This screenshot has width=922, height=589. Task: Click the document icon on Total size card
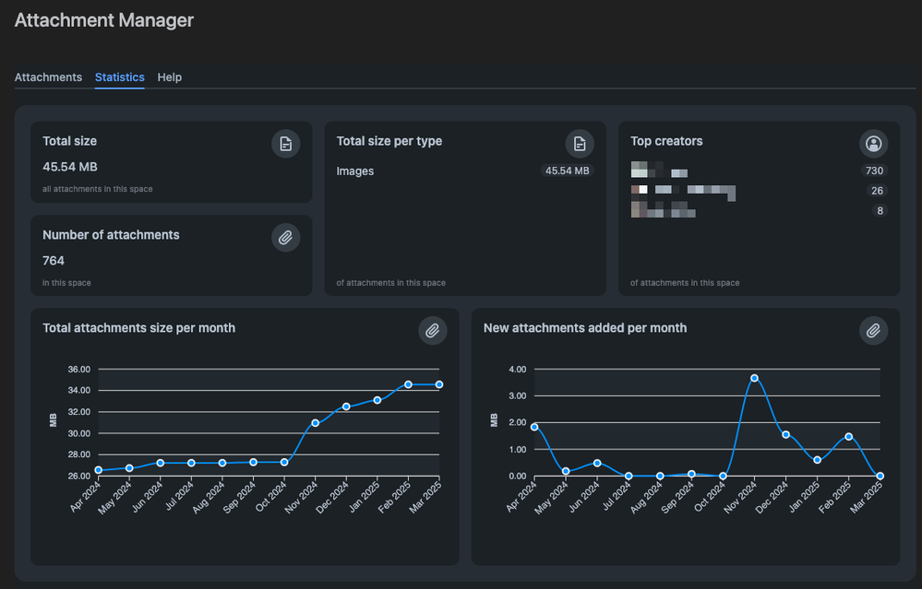(285, 144)
